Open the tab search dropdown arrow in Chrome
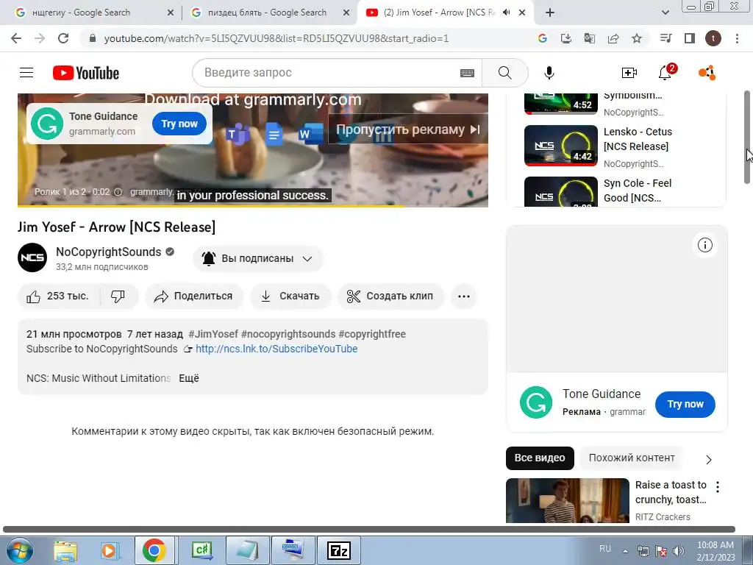 [x=665, y=13]
